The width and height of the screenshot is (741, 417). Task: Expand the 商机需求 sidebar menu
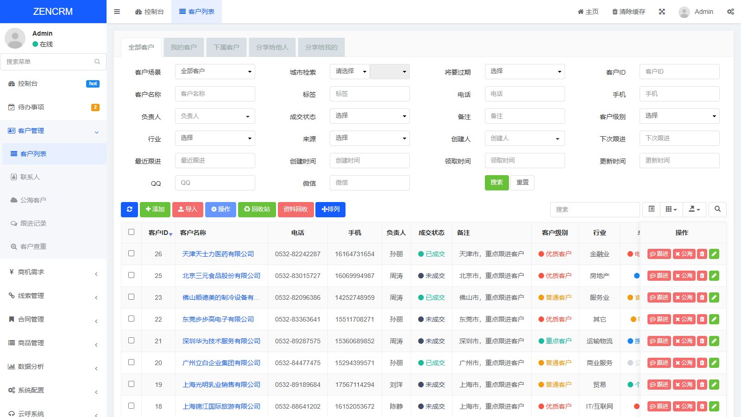coord(53,272)
